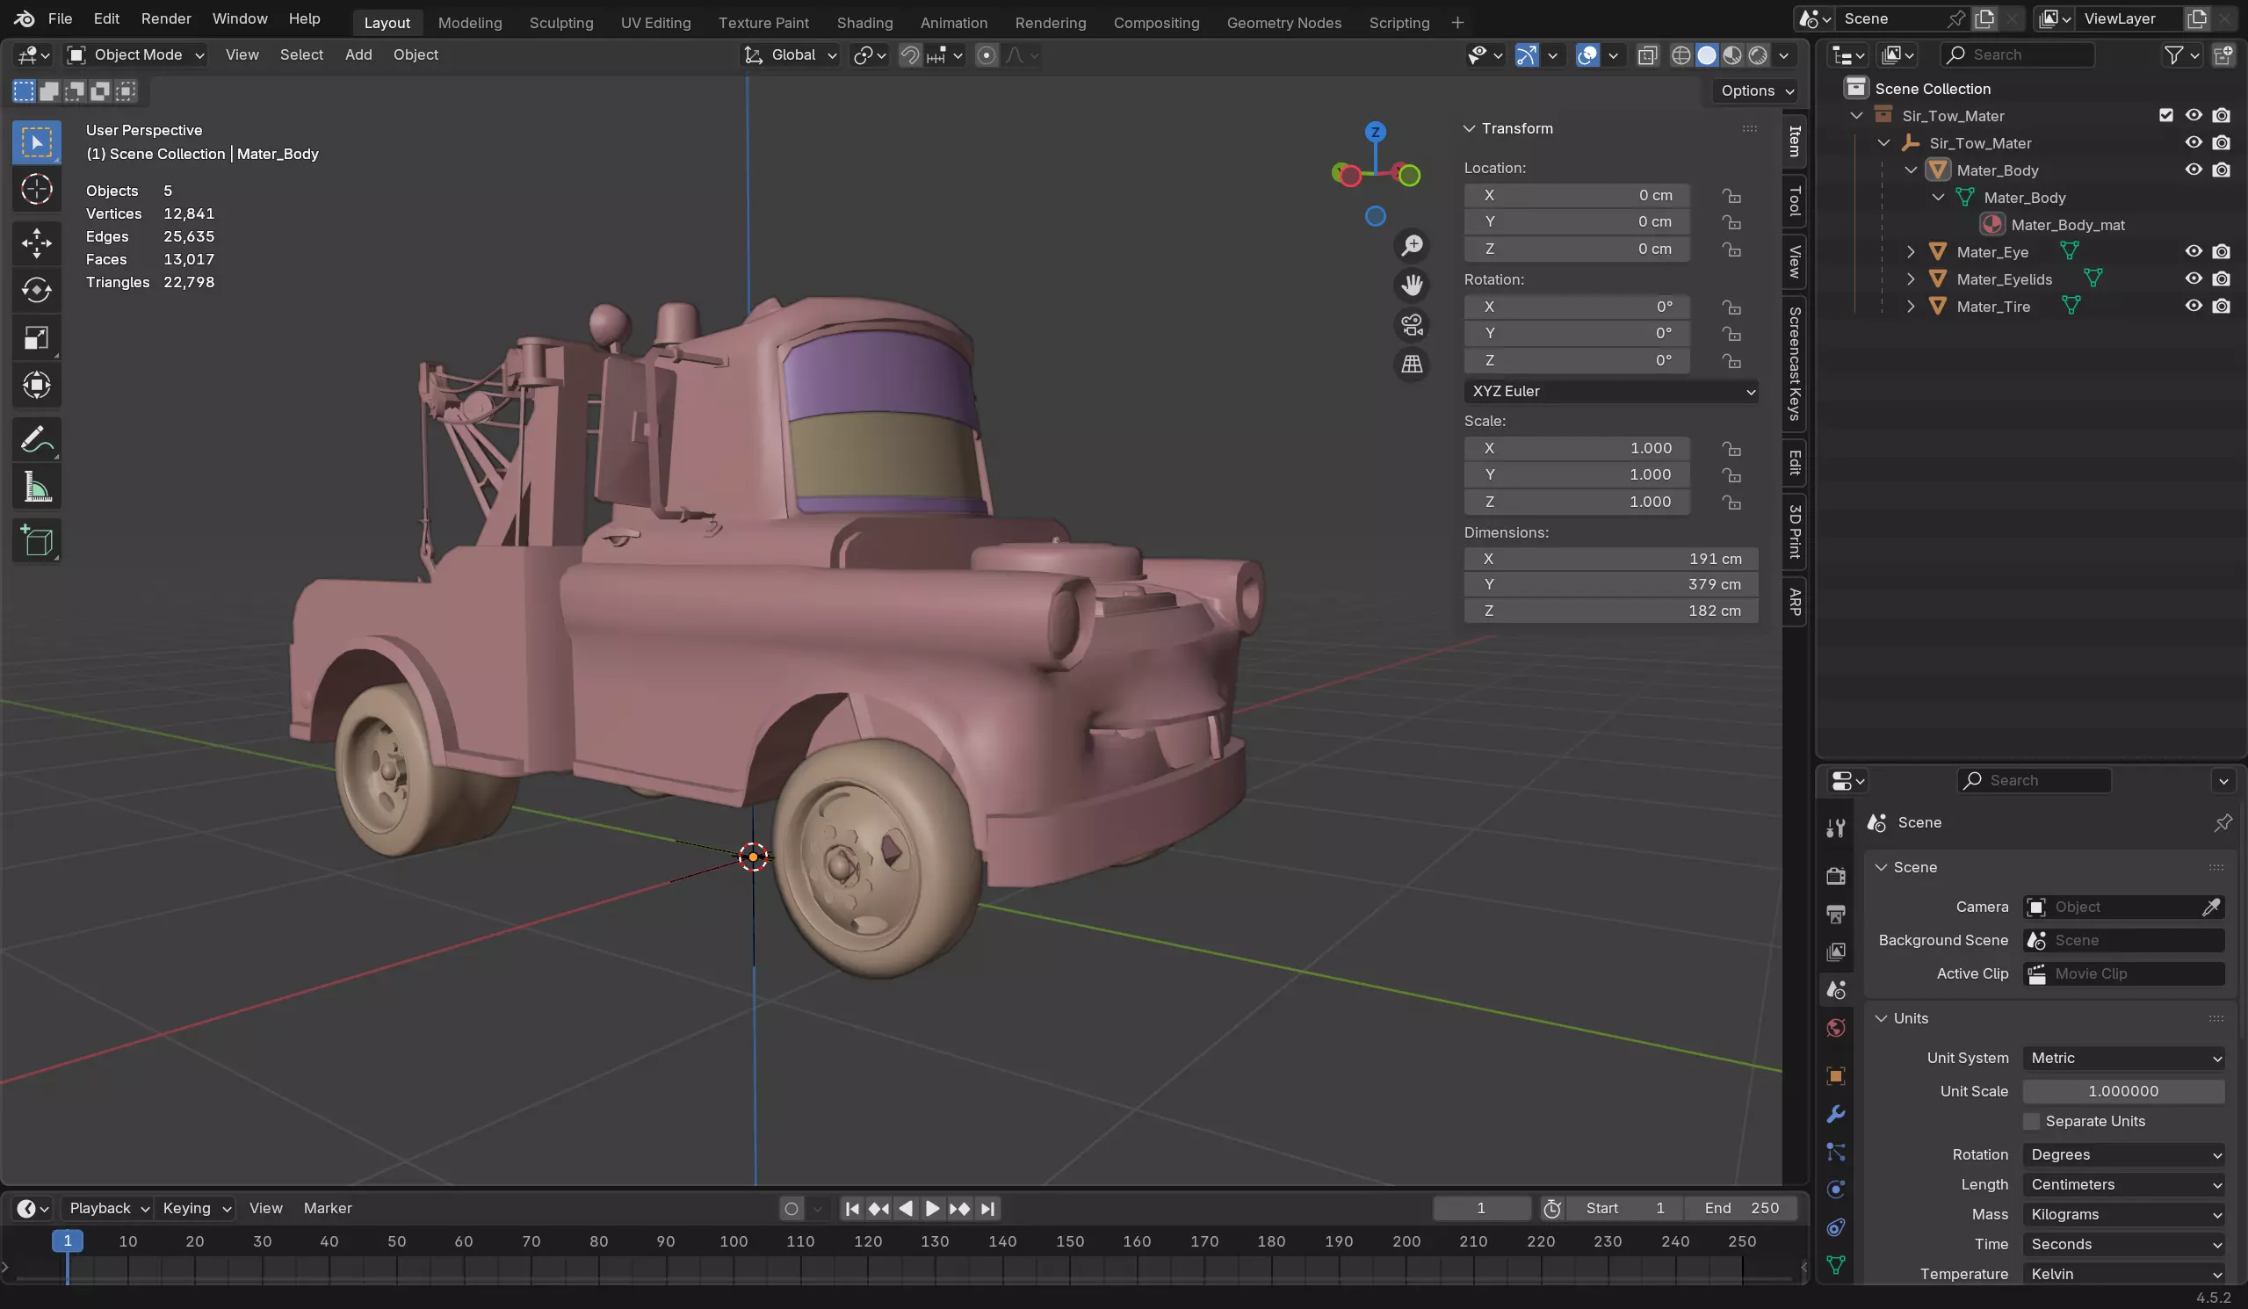
Task: Select the Scale tool
Action: (37, 337)
